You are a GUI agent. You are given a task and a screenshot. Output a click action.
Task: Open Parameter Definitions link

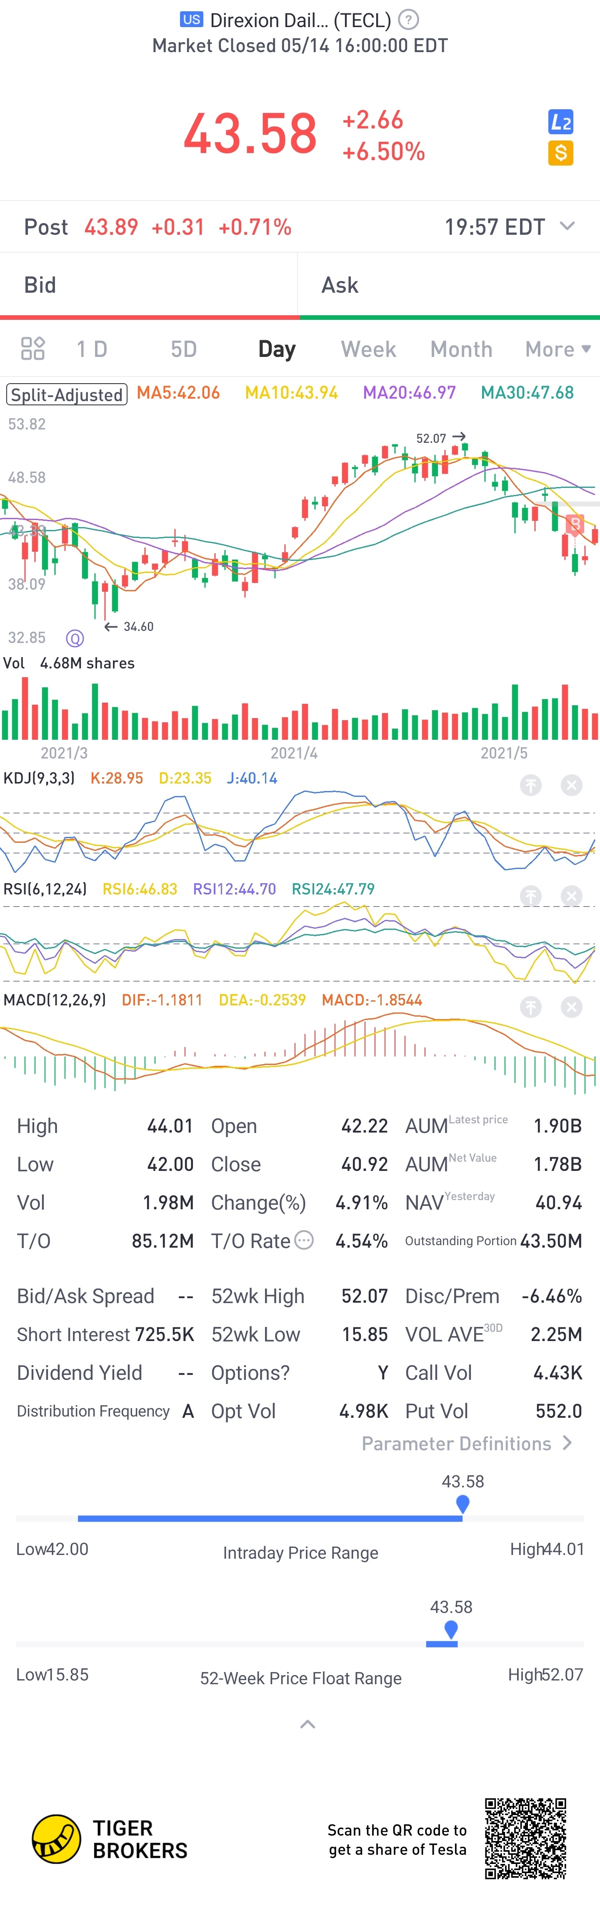[x=467, y=1443]
